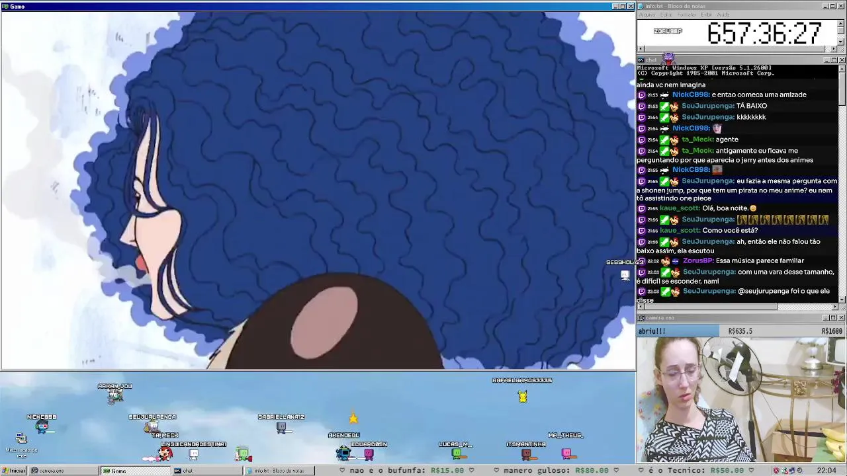Open the Editar menu in Bloco de notas

pyautogui.click(x=666, y=15)
